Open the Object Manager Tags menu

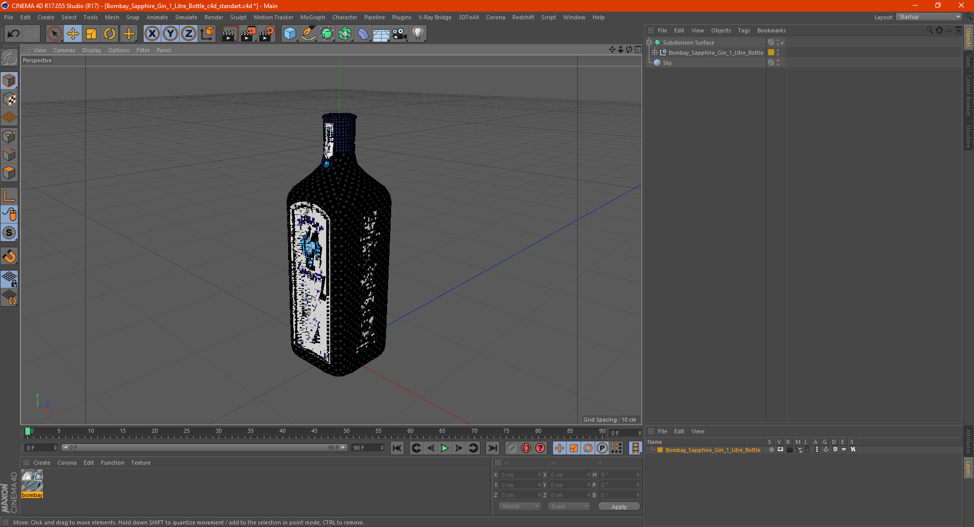[x=744, y=30]
